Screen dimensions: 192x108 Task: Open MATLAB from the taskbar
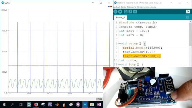pyautogui.click(x=57, y=105)
